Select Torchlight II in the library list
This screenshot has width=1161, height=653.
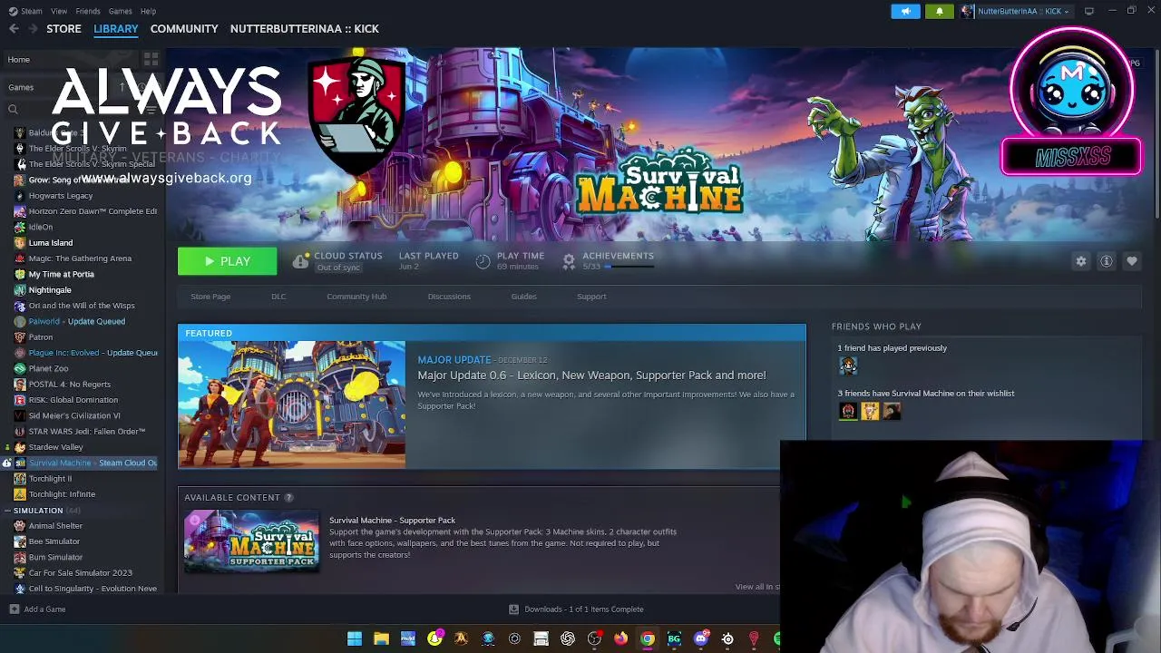coord(50,479)
